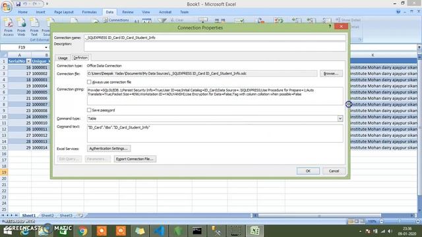Open the Team ribbon tab
The height and width of the screenshot is (237, 422).
click(x=185, y=12)
